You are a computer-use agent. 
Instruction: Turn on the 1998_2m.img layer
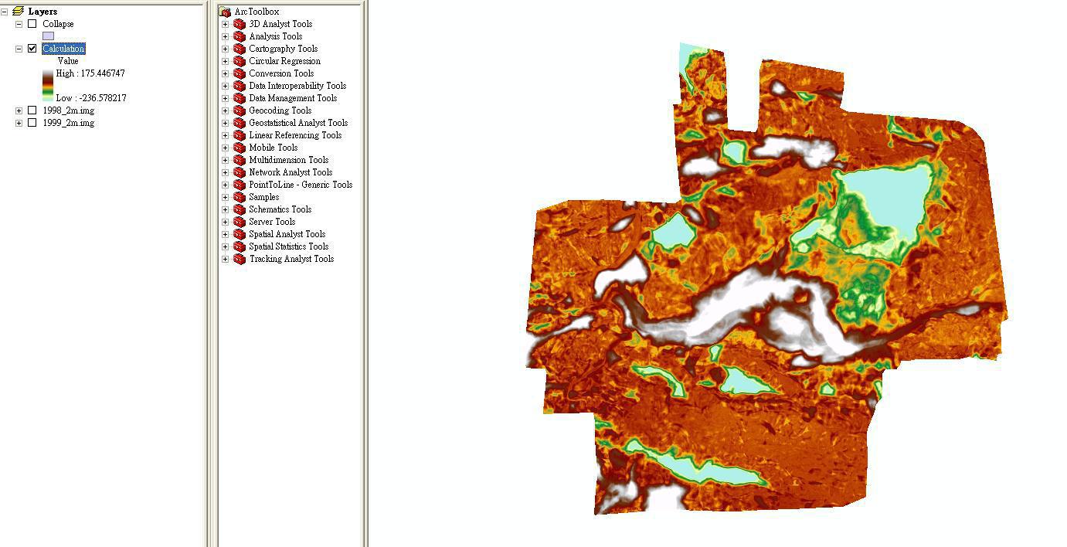(x=32, y=110)
